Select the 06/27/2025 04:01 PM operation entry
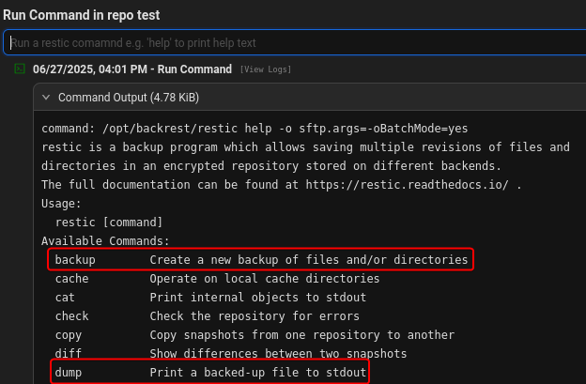Image resolution: width=586 pixels, height=384 pixels. 131,69
